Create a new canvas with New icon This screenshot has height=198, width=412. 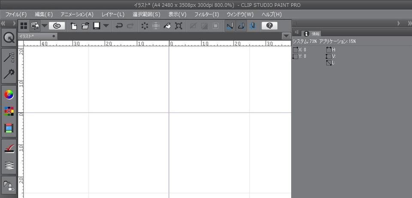(74, 26)
